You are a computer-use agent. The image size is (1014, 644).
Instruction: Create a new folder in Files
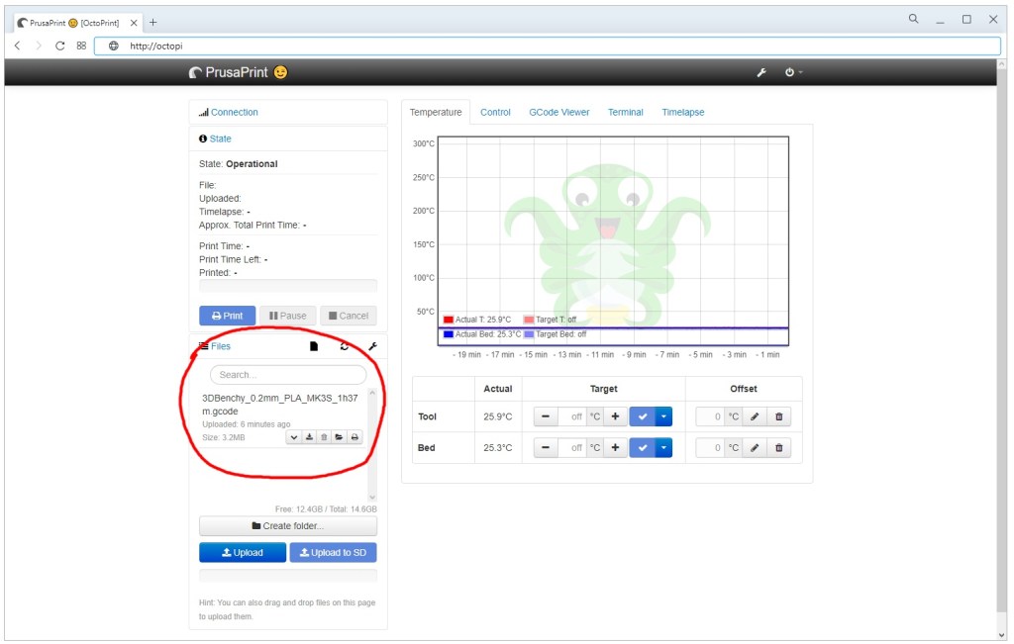[288, 525]
